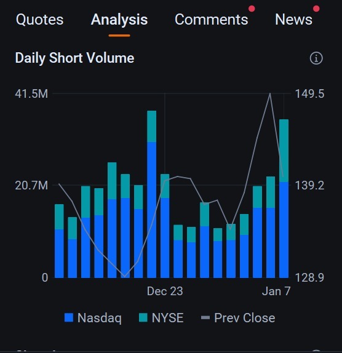The image size is (342, 353).
Task: Click the gray Prev Close legend marker
Action: (x=205, y=318)
